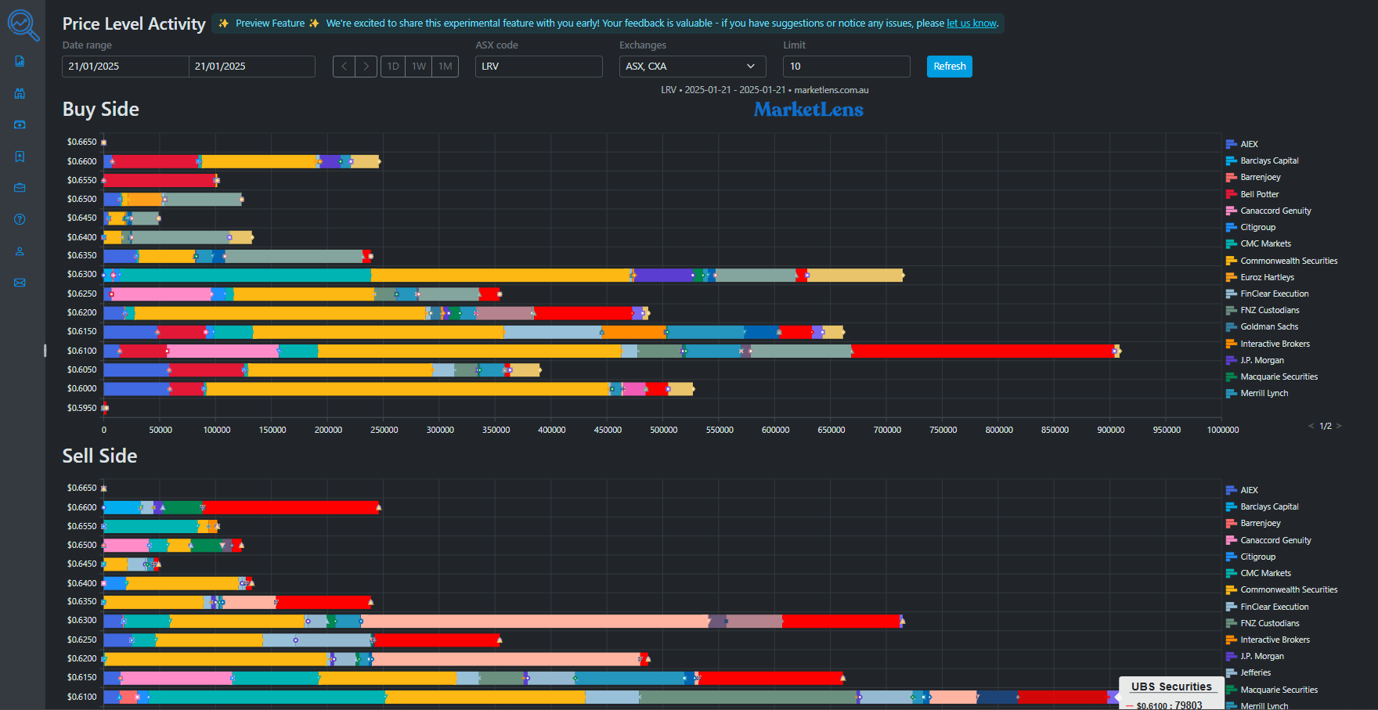This screenshot has width=1378, height=710.
Task: Open the report chart document icon
Action: [20, 61]
